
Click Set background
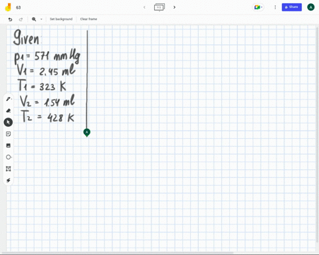coord(61,19)
